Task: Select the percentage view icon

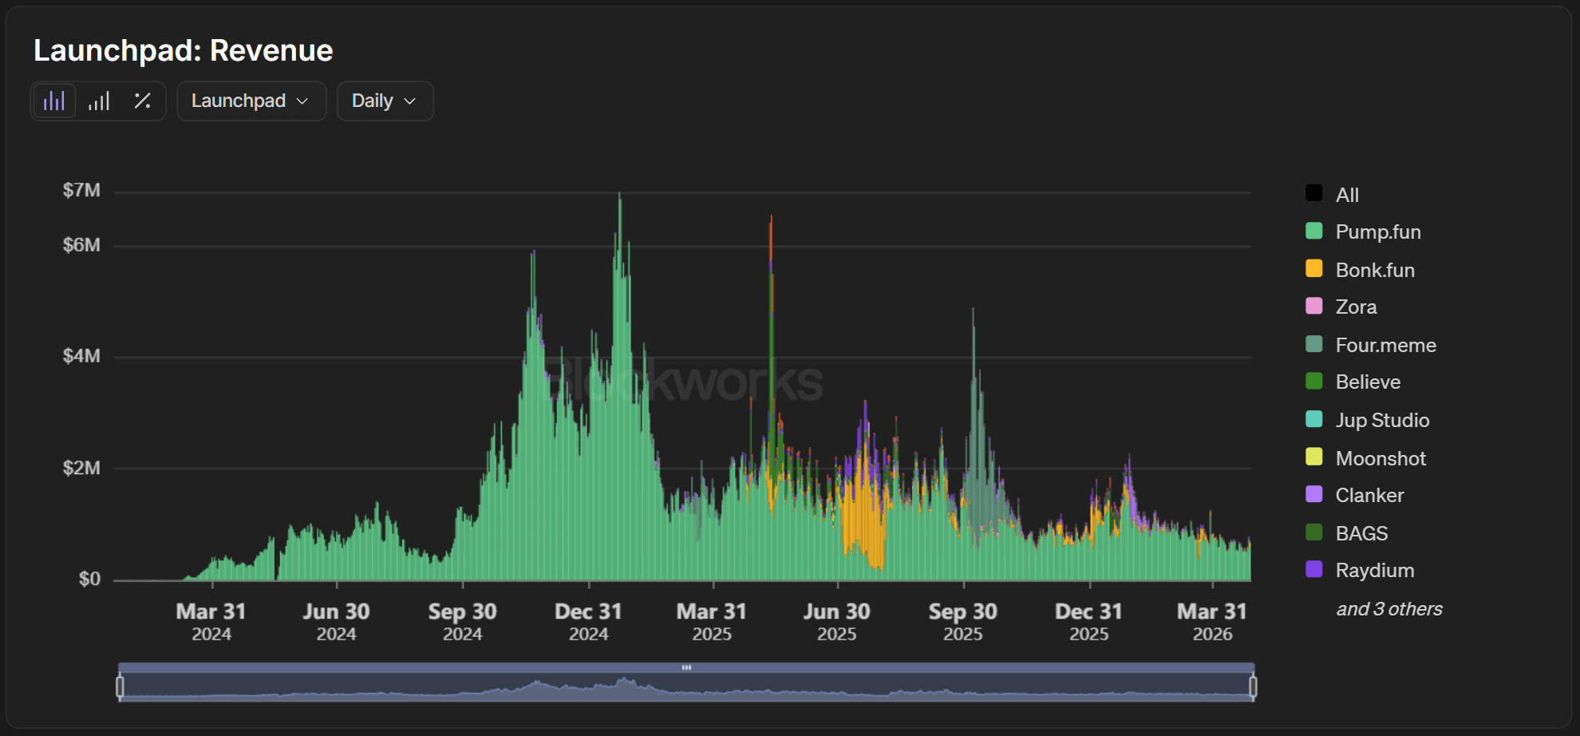Action: (x=143, y=101)
